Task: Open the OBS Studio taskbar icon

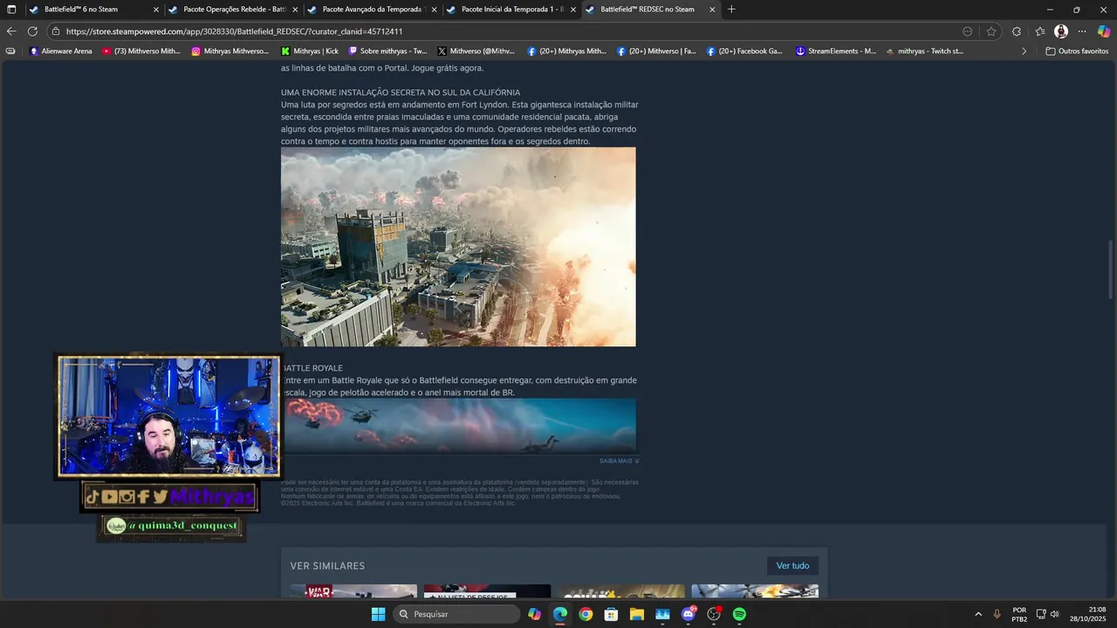Action: 714,614
